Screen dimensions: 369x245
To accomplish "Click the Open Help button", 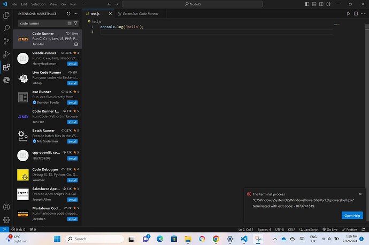I will tap(352, 216).
